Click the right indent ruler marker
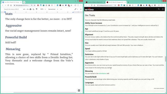This screenshot has width=167, height=94. tap(73, 12)
